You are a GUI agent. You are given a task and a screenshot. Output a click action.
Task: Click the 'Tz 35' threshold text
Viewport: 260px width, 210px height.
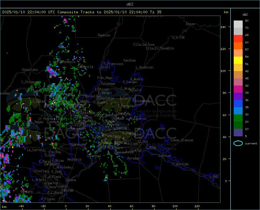click(155, 12)
